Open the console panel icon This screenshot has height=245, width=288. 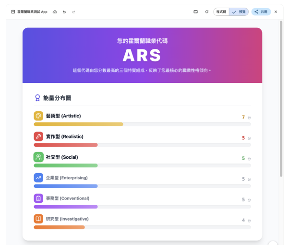pyautogui.click(x=196, y=12)
